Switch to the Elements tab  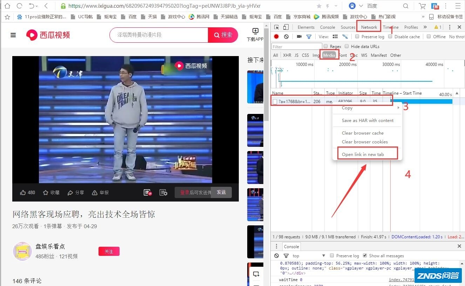306,27
